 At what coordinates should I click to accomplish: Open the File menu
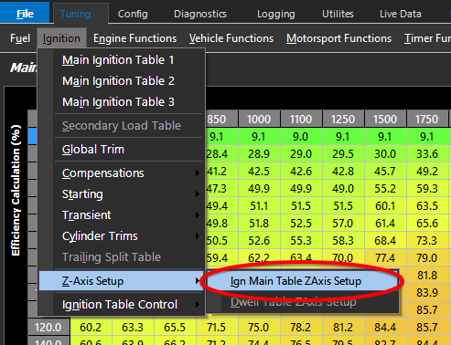click(25, 13)
